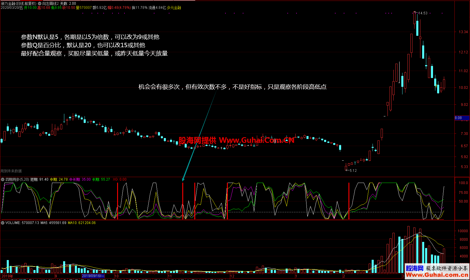The height and width of the screenshot is (280, 470).
Task: Click the XG: 0.00 signal value
Action: (119, 179)
